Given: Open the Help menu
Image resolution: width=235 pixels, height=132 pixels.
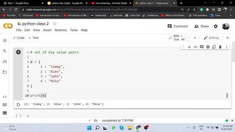Looking at the screenshot, I should click(x=84, y=30).
